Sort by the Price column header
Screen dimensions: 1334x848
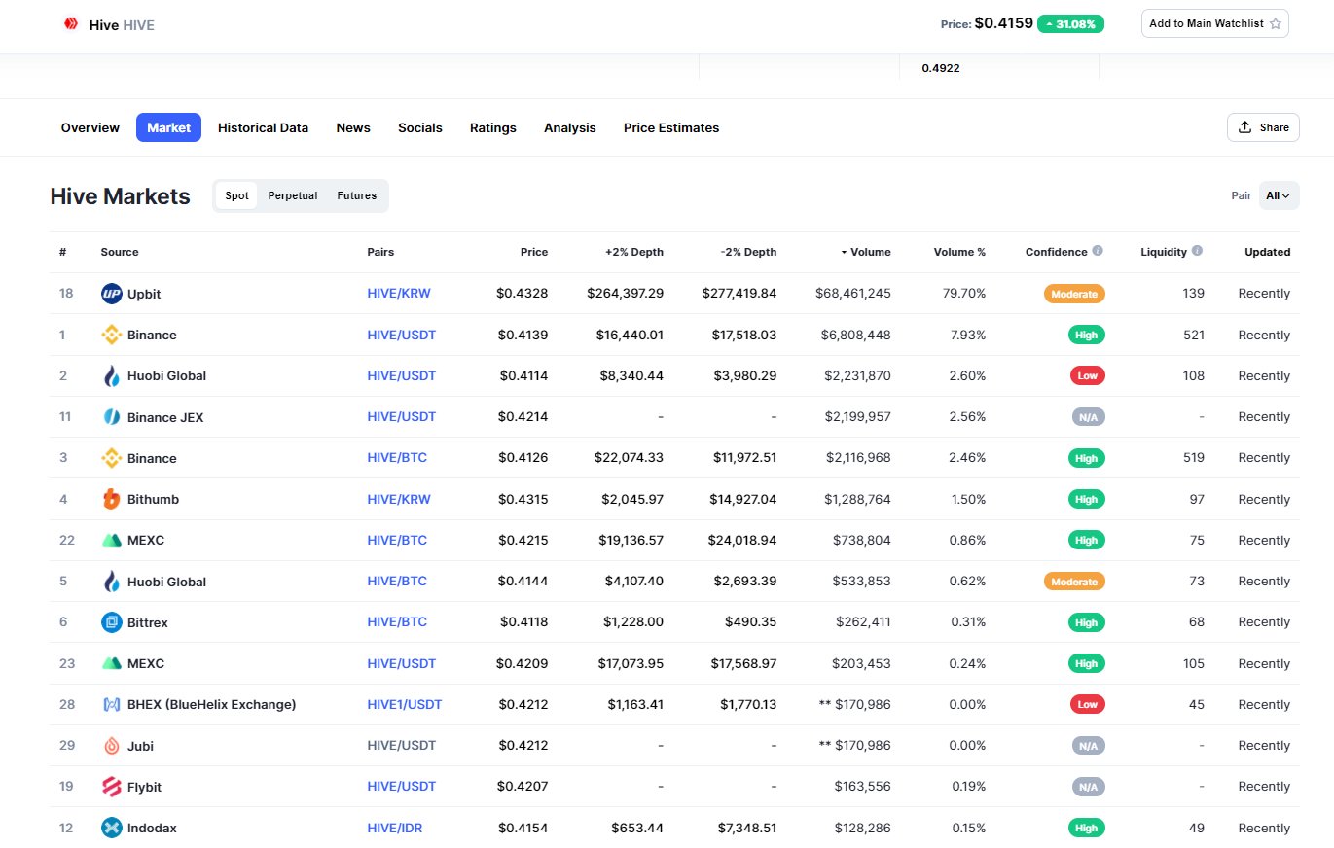[534, 252]
